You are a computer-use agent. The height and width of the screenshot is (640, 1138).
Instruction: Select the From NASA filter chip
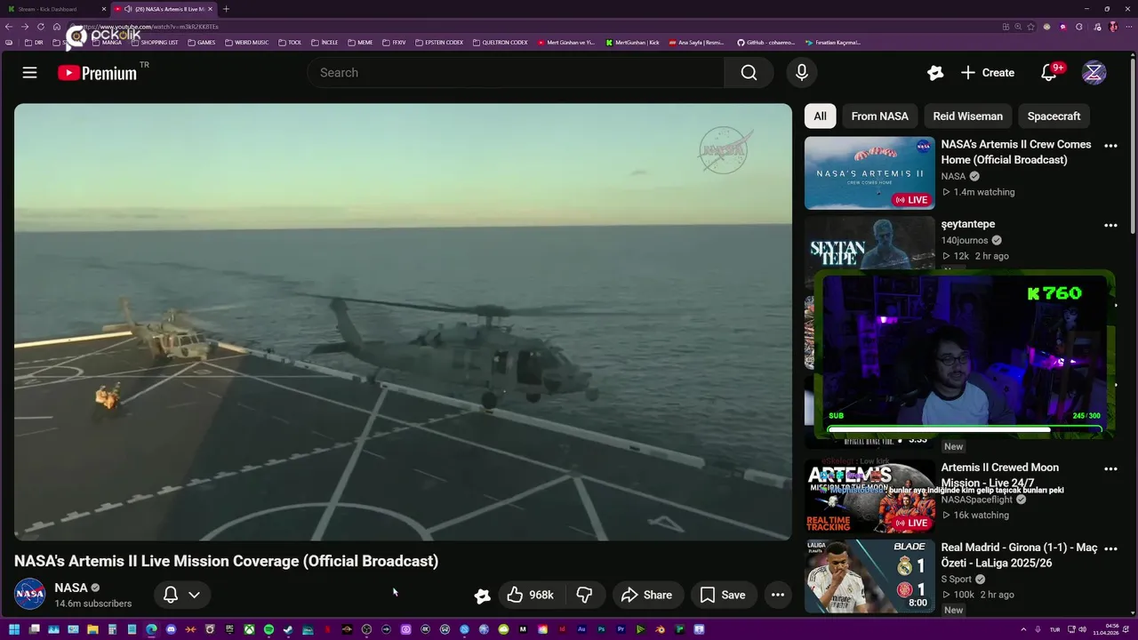(x=879, y=116)
